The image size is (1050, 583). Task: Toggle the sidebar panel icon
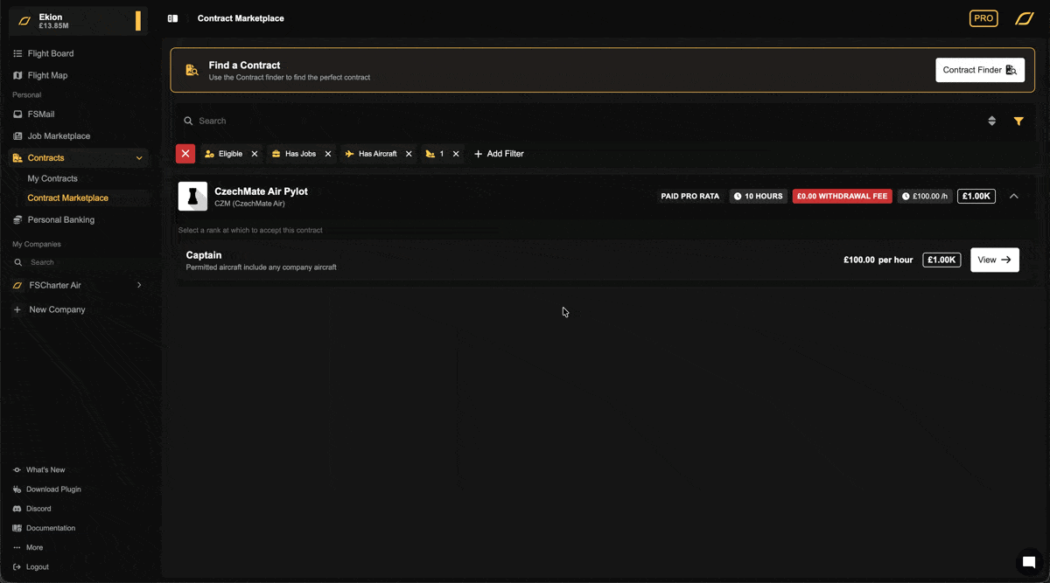[172, 18]
